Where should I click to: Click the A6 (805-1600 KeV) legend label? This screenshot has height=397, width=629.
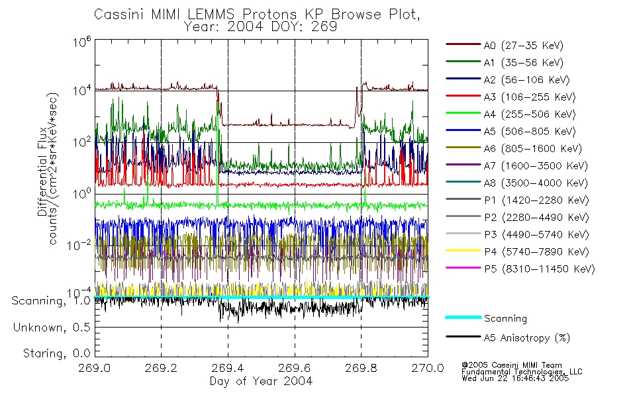click(x=533, y=149)
